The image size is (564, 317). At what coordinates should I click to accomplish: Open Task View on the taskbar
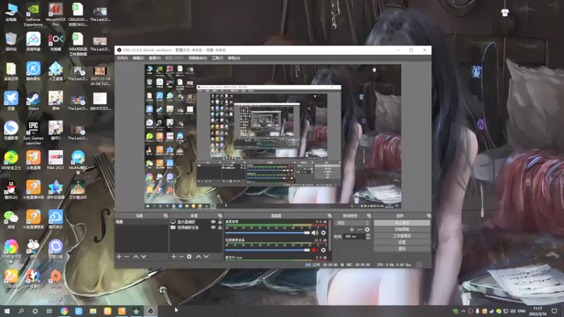click(x=49, y=311)
